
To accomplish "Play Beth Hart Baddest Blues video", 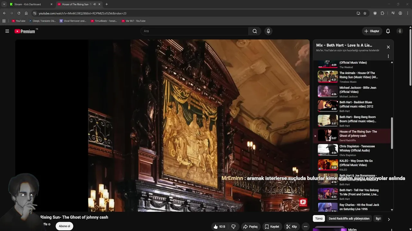I will pos(352,107).
